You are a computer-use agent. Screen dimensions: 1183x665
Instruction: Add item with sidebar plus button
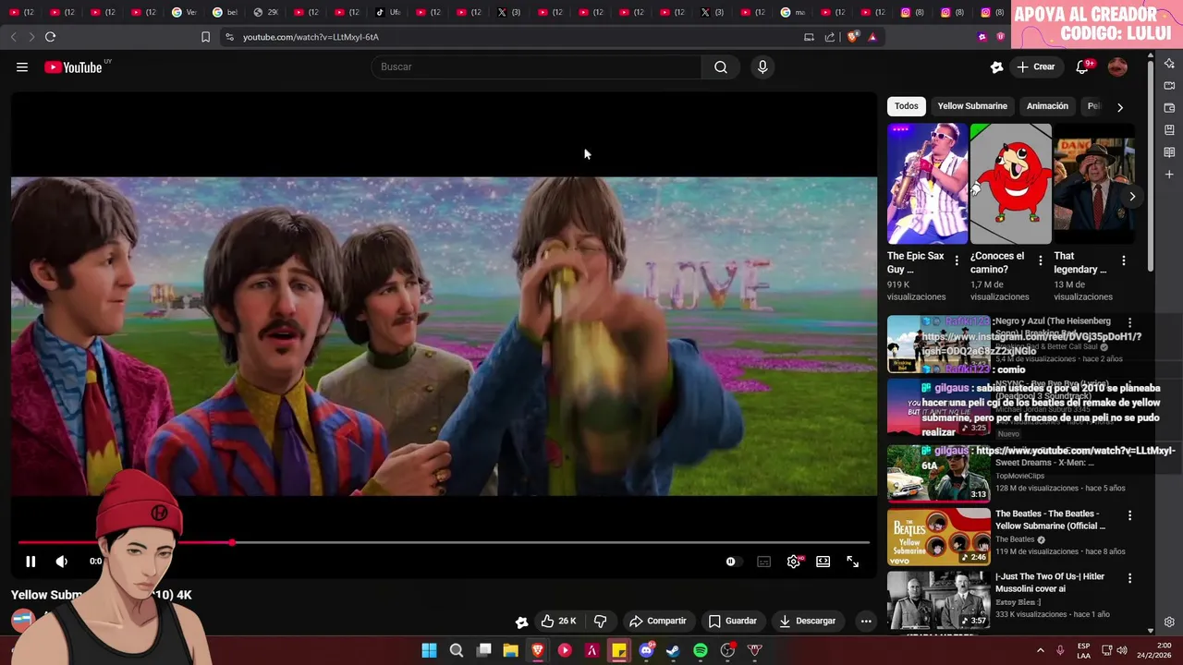pos(1169,174)
